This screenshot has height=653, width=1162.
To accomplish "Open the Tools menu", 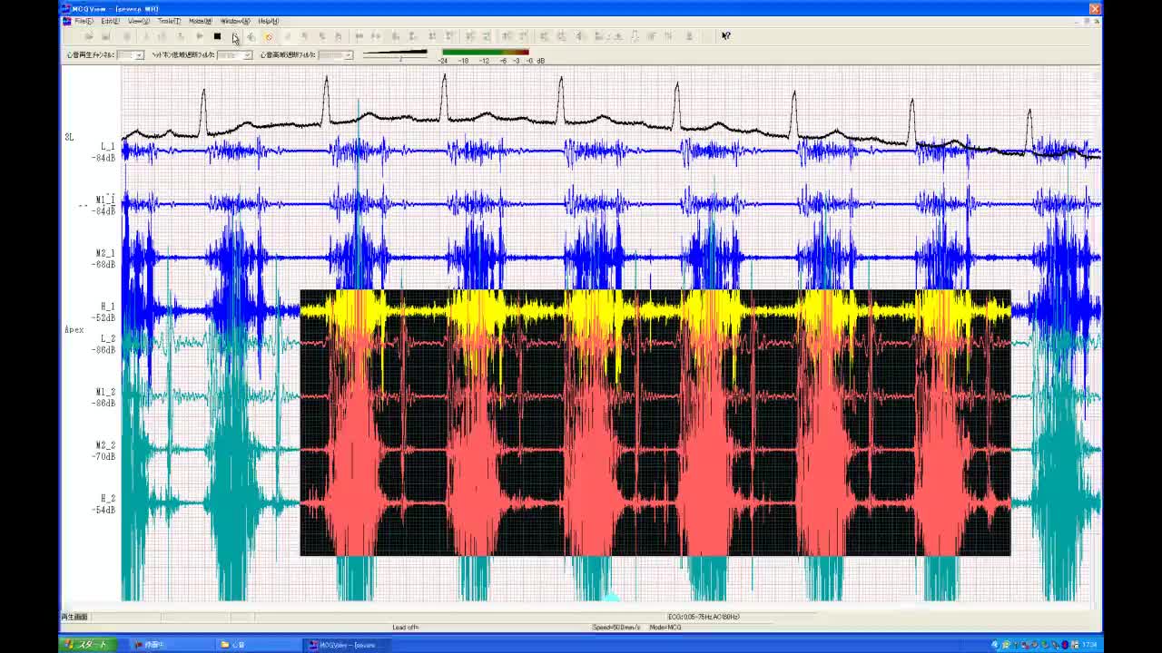I will [169, 21].
